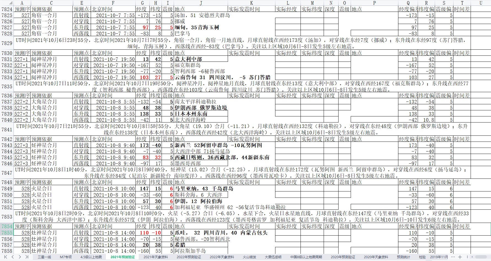Switch to the 2022年预测验证 sheet tab
Image resolution: width=491 pixels, height=261 pixels.
pyautogui.click(x=189, y=257)
